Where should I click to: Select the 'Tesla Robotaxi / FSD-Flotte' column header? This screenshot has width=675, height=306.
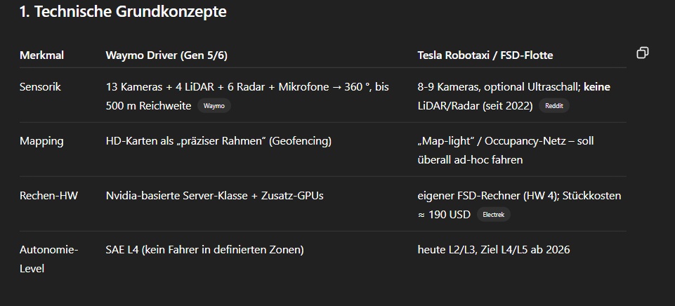[485, 55]
